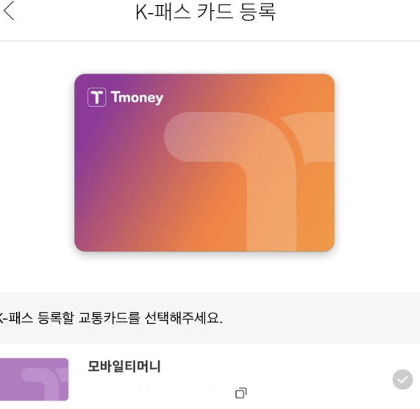The height and width of the screenshot is (409, 420).
Task: Select the 모바일티머니 label
Action: pos(124,366)
